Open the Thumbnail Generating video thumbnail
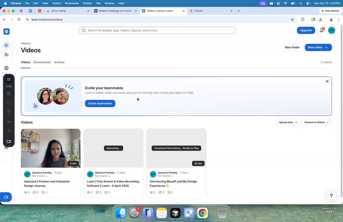This screenshot has height=222, width=343. 176,148
